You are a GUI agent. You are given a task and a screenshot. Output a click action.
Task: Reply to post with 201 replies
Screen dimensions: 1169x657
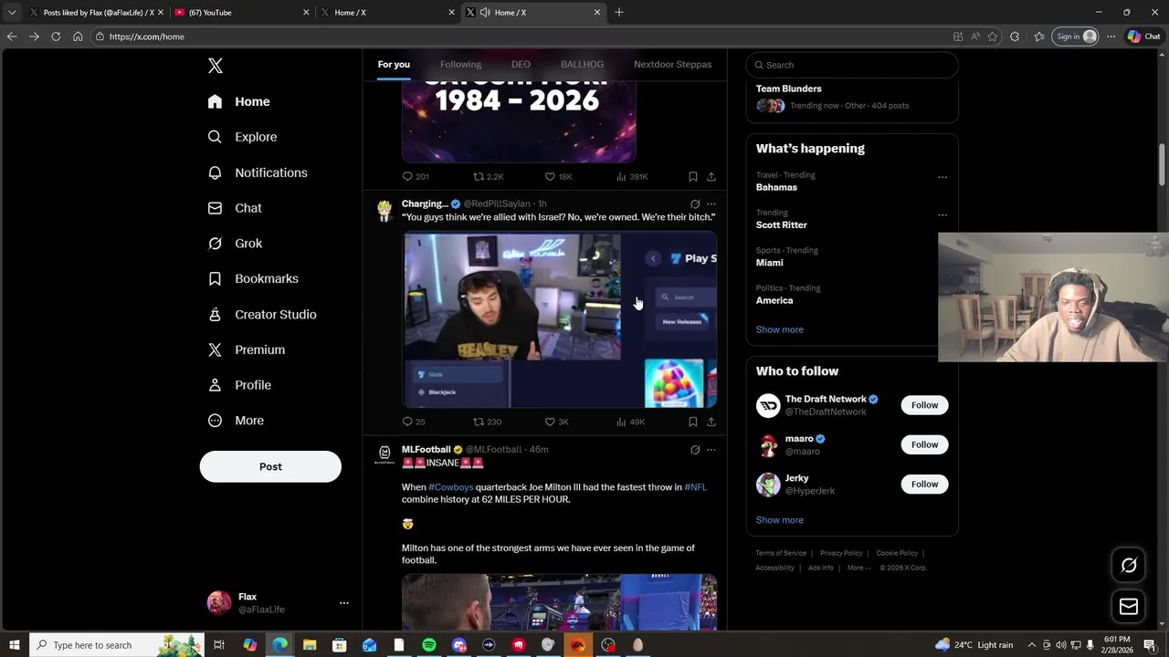416,176
